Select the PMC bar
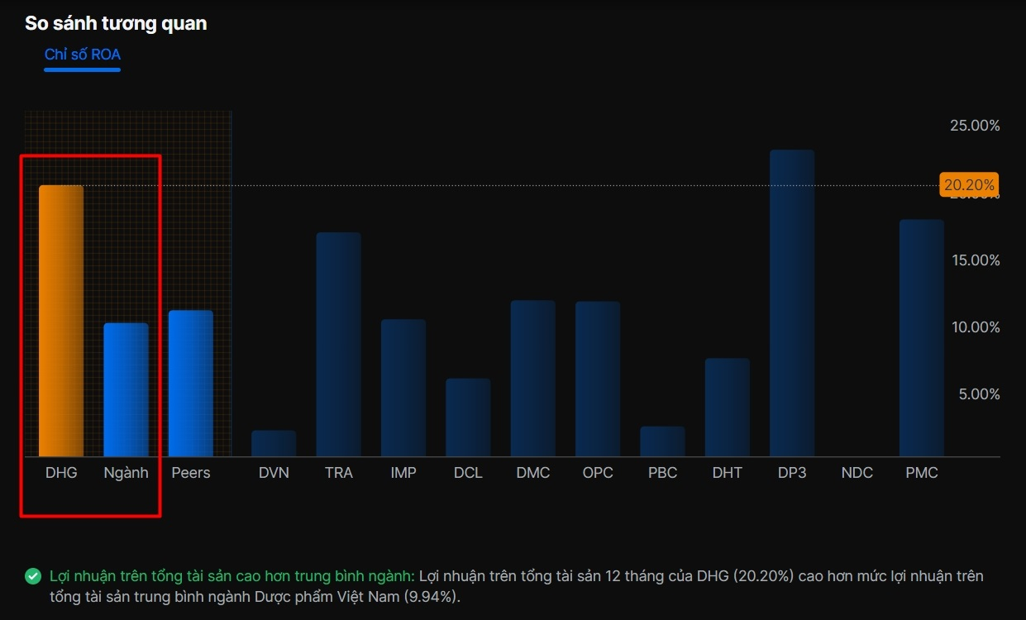 pos(922,338)
